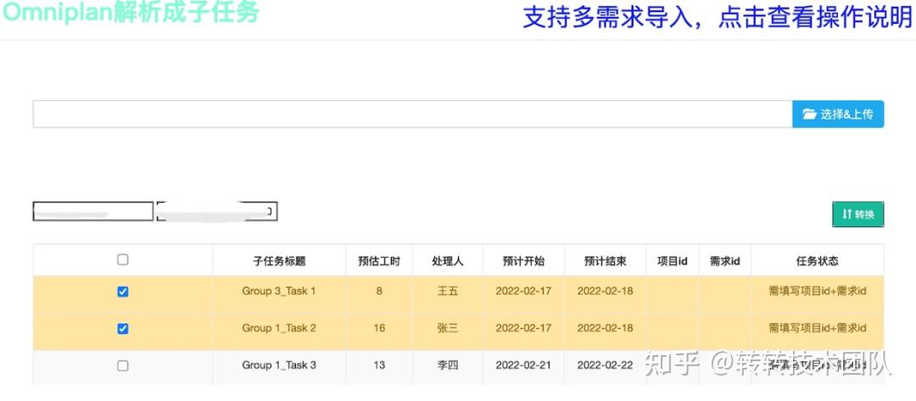This screenshot has width=916, height=401.
Task: Click the 转换 convert button
Action: point(857,214)
